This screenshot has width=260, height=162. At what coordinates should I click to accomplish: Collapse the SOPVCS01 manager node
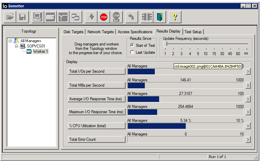(x=16, y=46)
